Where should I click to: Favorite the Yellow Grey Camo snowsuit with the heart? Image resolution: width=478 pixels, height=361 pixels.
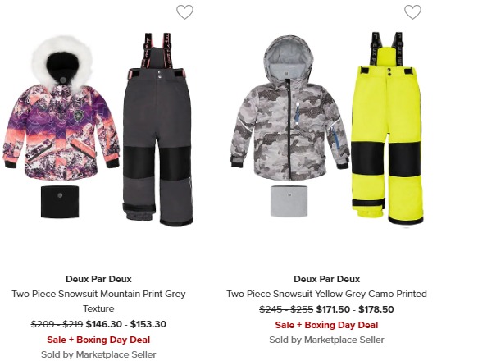(x=412, y=12)
